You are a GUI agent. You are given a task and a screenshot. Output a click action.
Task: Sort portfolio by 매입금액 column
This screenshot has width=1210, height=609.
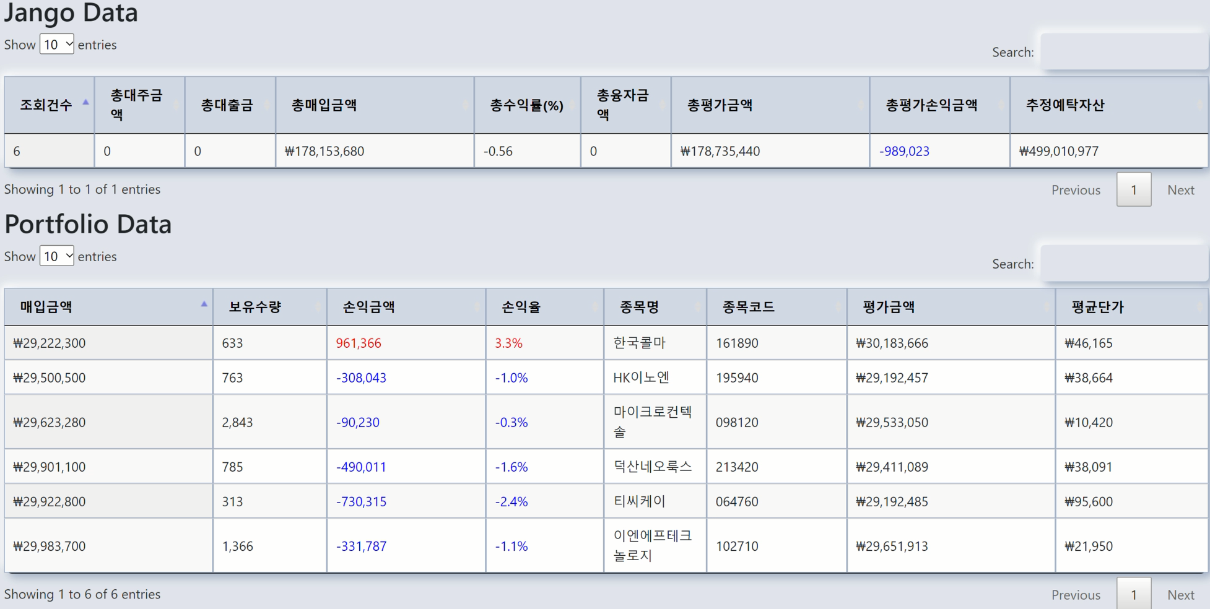pyautogui.click(x=108, y=306)
